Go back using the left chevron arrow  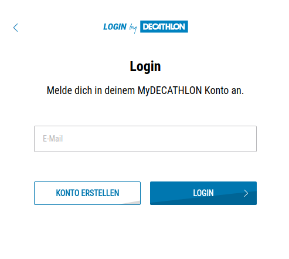click(16, 28)
